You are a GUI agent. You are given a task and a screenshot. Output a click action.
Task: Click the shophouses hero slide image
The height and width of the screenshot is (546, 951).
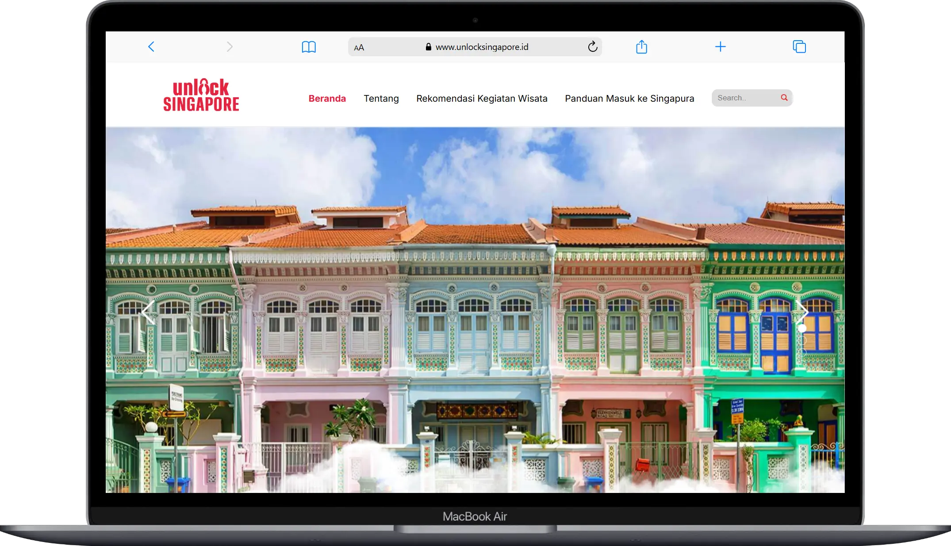click(475, 310)
